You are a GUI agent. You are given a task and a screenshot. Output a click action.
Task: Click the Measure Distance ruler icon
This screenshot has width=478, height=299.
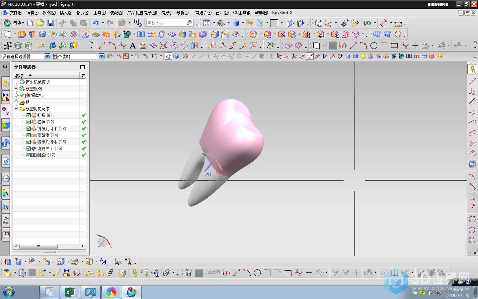[x=398, y=23]
